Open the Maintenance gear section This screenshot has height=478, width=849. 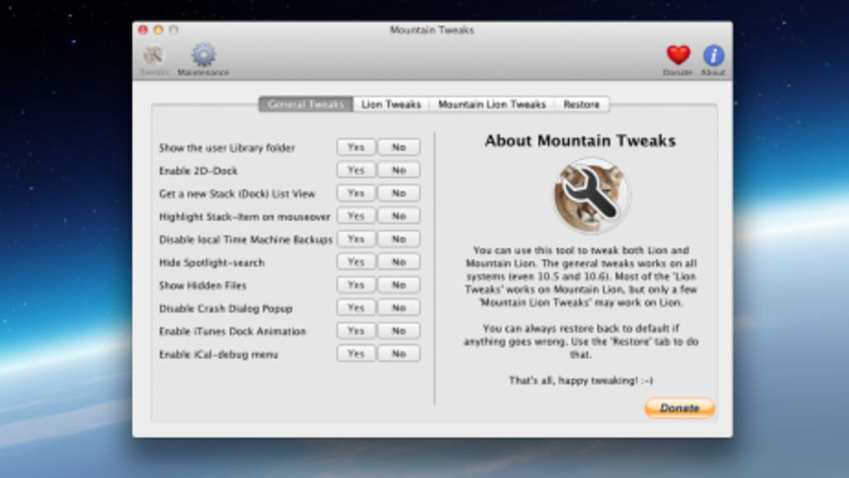204,60
